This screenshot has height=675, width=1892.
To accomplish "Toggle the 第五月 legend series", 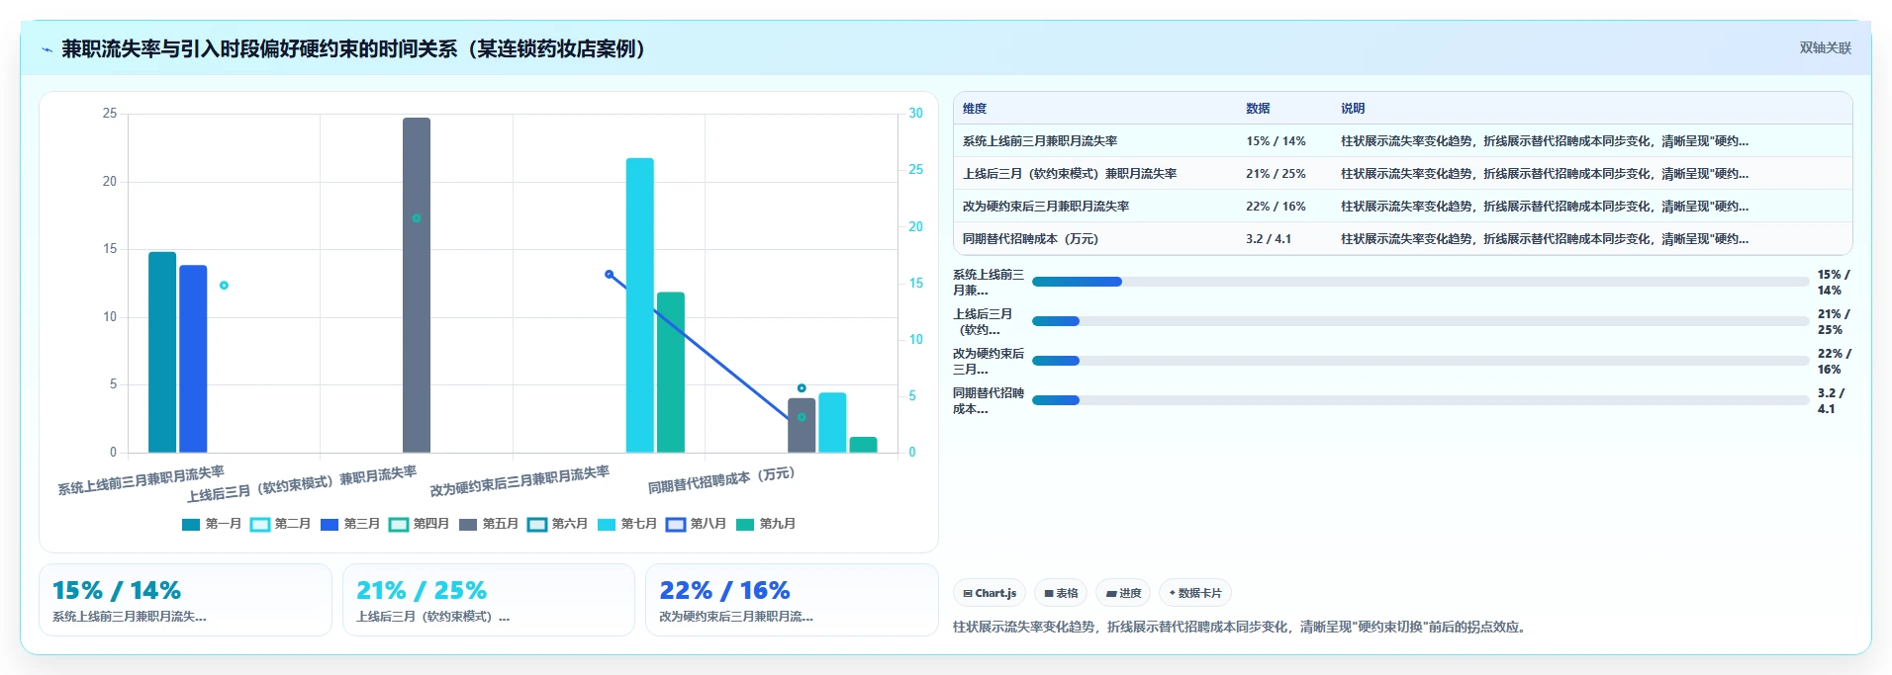I will pos(488,524).
